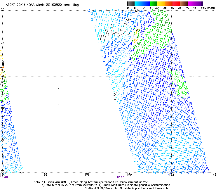
Task: Click the purple '11:46' swath time
Action: pos(4,177)
